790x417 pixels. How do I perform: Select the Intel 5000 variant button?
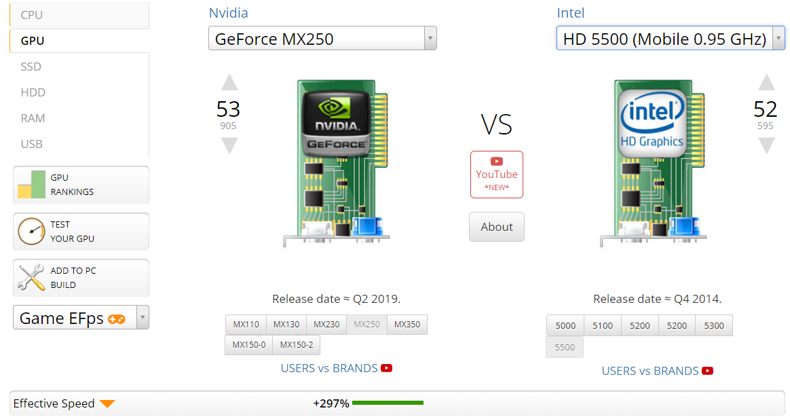pos(565,326)
